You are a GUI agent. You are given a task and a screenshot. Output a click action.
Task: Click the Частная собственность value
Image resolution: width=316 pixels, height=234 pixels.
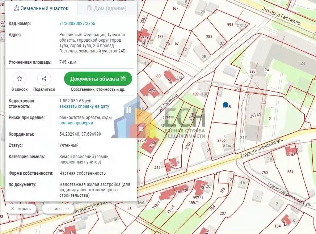pyautogui.click(x=83, y=173)
